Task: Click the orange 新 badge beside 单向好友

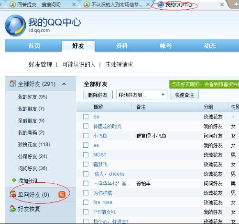Action: point(62,195)
